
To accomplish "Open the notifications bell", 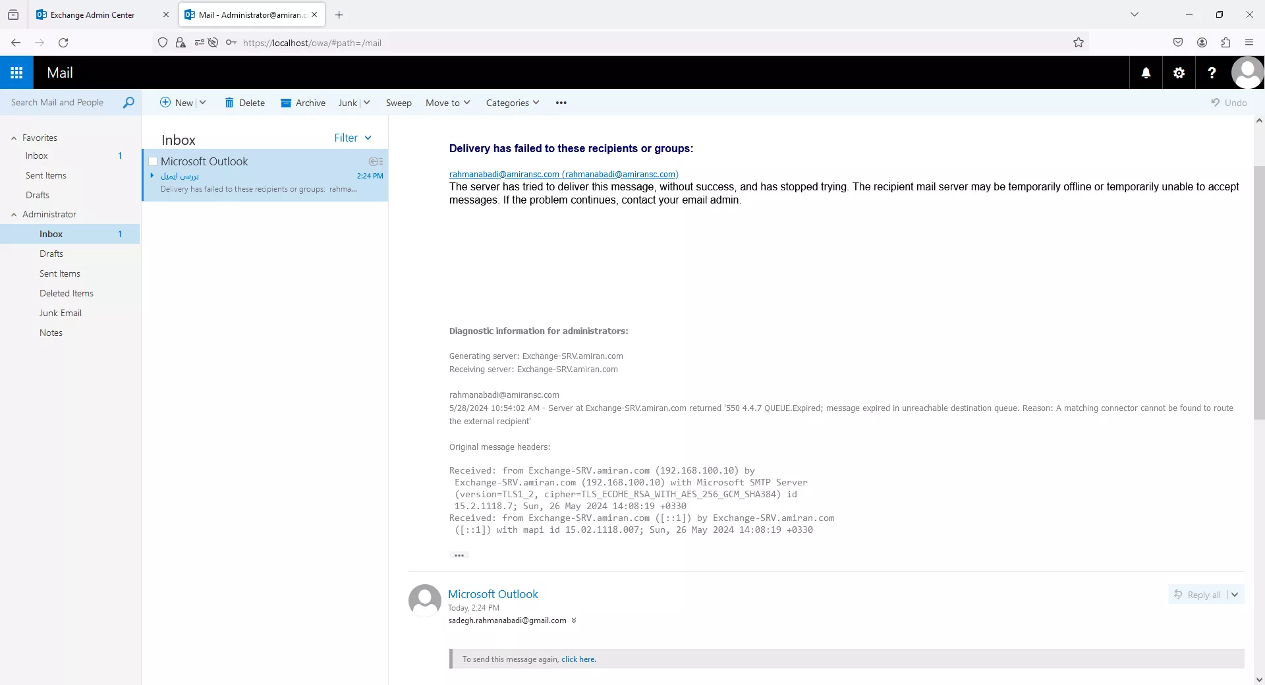I will (x=1146, y=72).
